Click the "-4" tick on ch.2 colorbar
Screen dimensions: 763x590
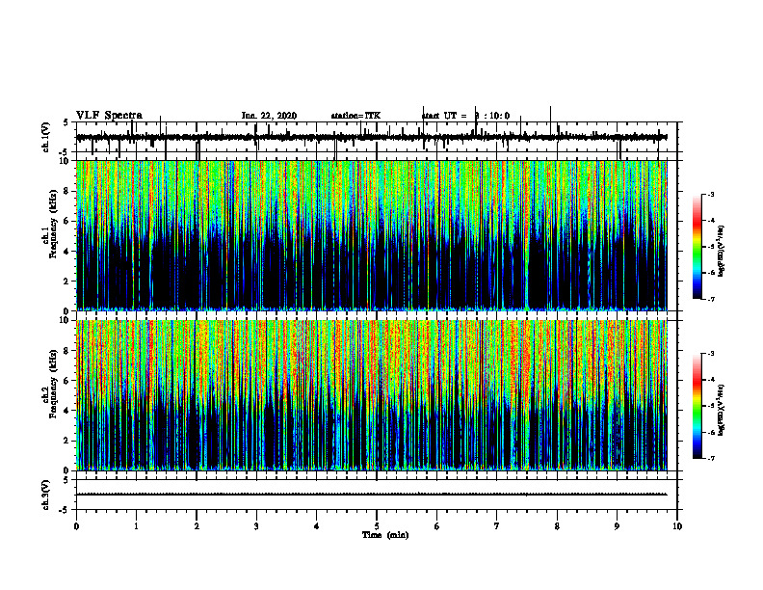[x=711, y=380]
